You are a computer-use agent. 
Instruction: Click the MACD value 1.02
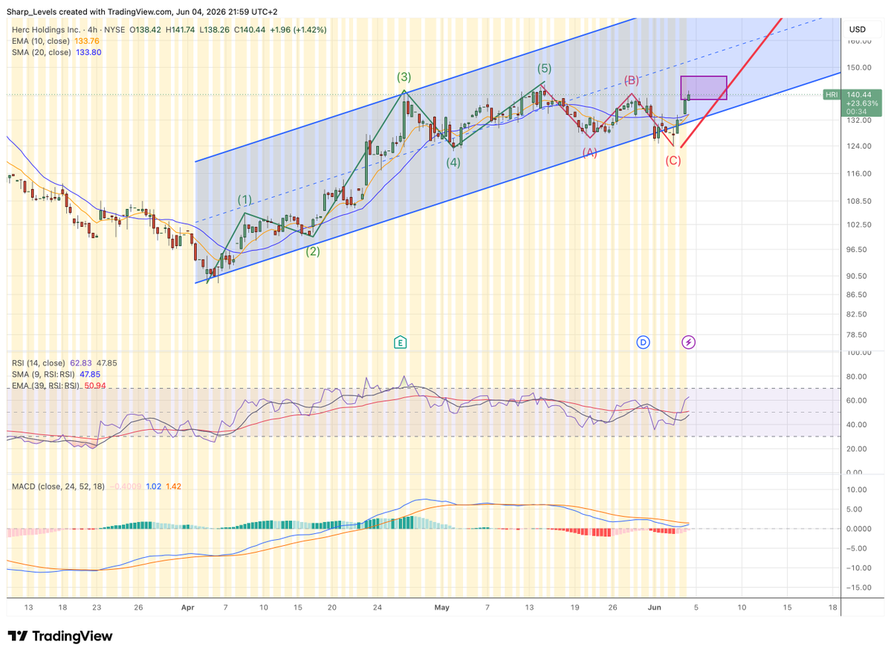153,486
